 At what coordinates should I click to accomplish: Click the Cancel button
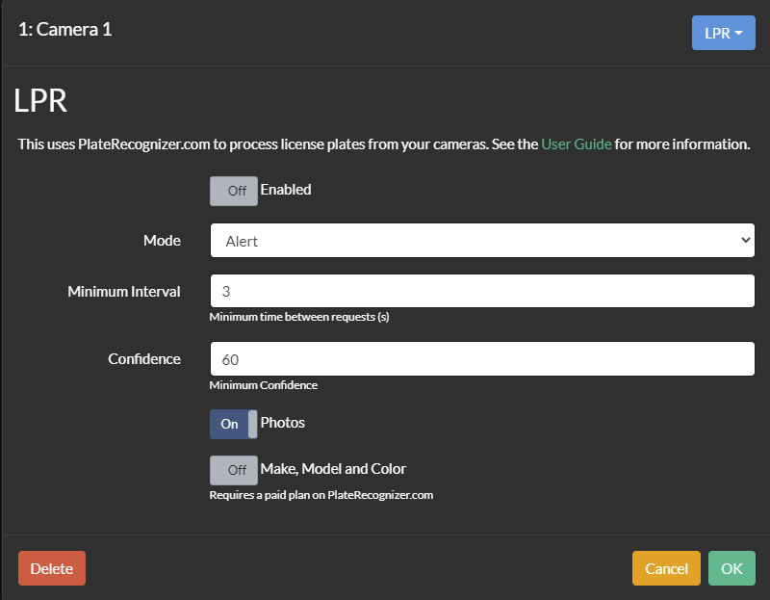(666, 568)
